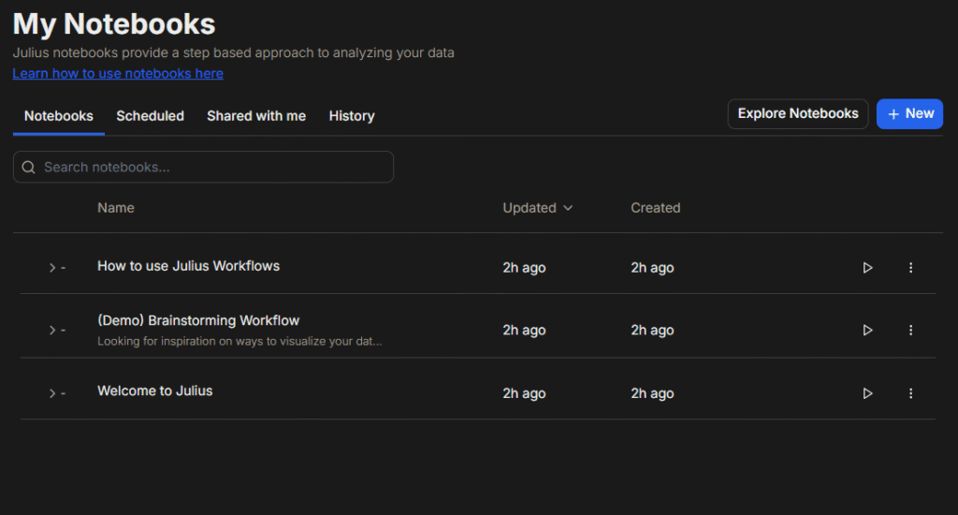This screenshot has height=515, width=958.
Task: Sort notebooks by Updated column
Action: coord(538,208)
